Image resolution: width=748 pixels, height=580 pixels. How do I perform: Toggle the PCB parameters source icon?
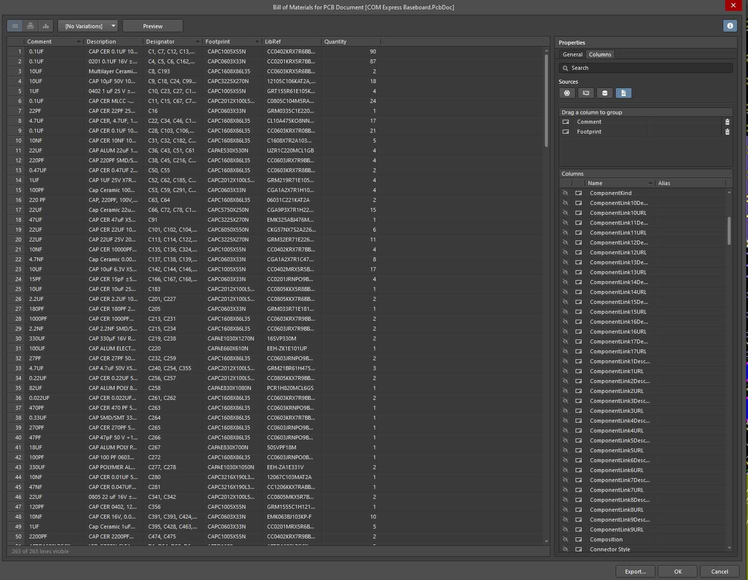coord(586,93)
